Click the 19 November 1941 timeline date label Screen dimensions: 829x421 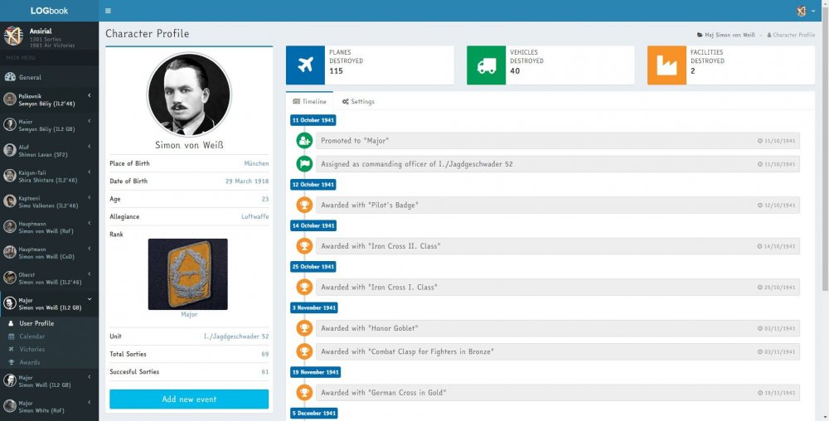point(315,372)
